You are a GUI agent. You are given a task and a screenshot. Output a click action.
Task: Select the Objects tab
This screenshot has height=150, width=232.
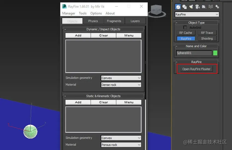(x=72, y=21)
